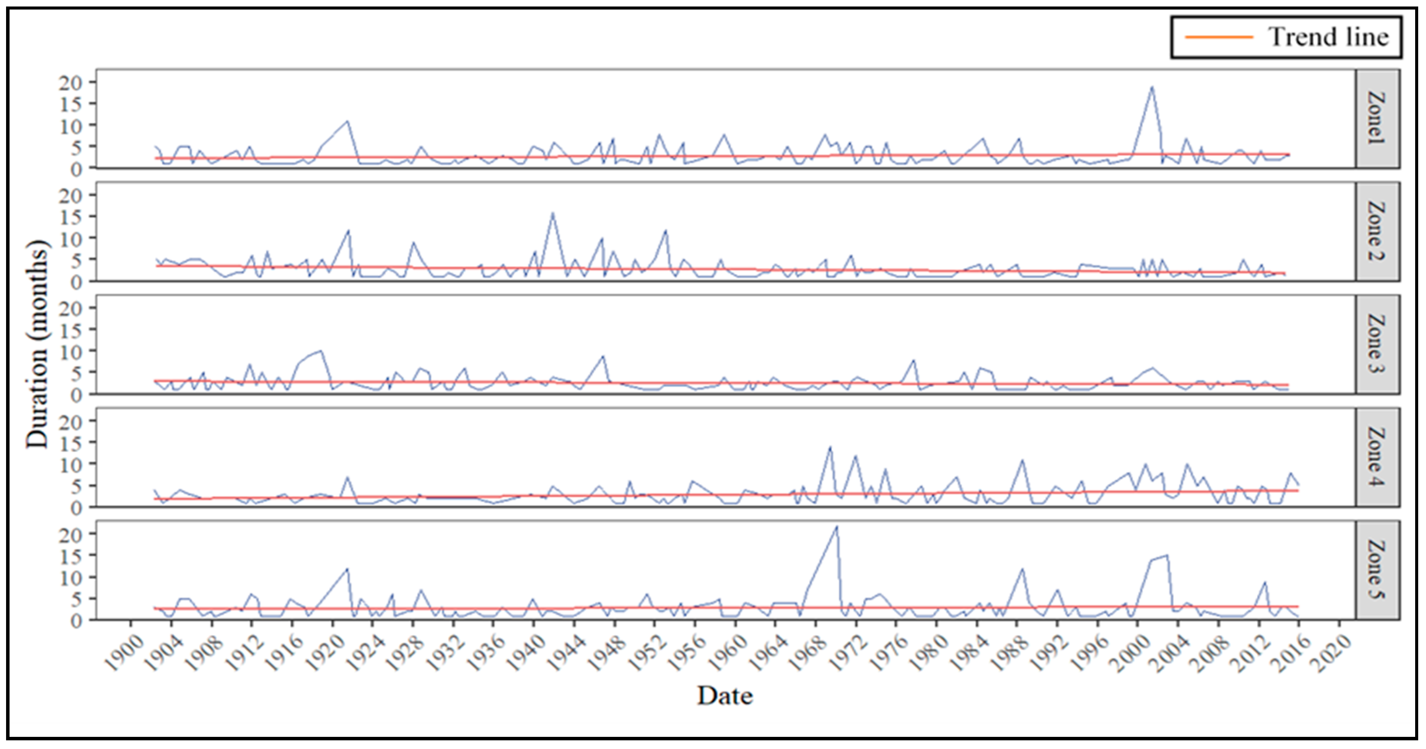Image resolution: width=1426 pixels, height=749 pixels.
Task: Click the Duration (months) y-axis title
Action: click(38, 344)
